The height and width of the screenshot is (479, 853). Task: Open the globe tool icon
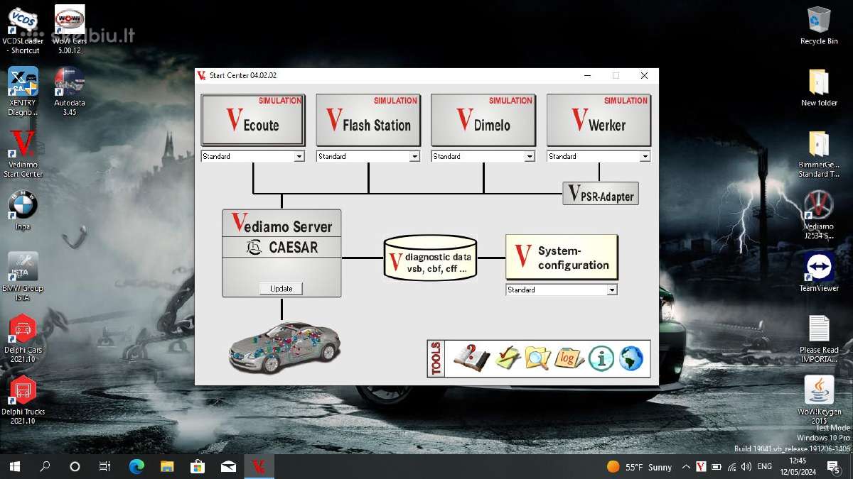[631, 358]
